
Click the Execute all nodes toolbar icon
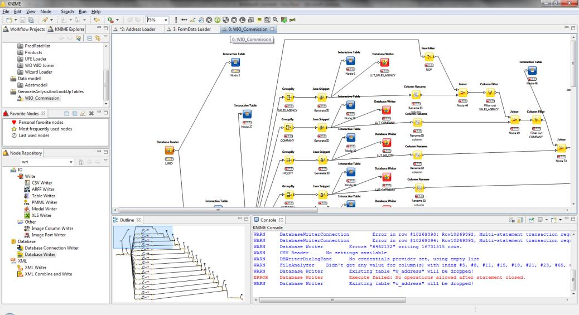click(x=218, y=20)
